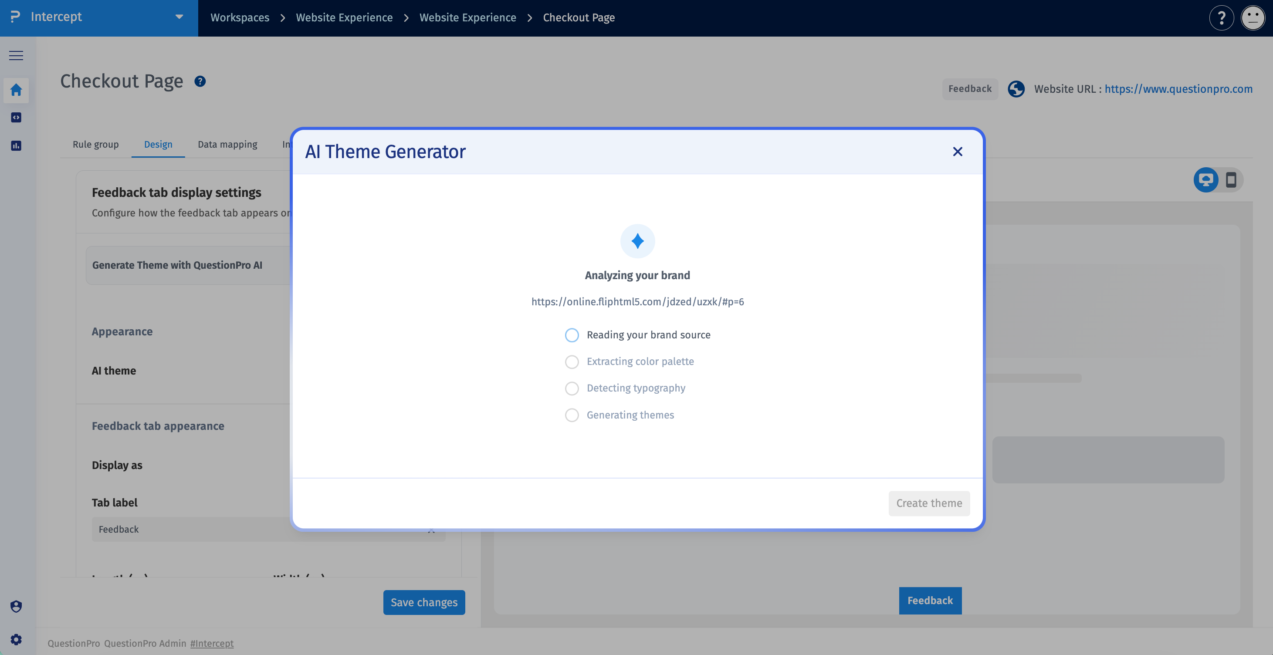
Task: Open the #Intercept footer link
Action: coord(212,643)
